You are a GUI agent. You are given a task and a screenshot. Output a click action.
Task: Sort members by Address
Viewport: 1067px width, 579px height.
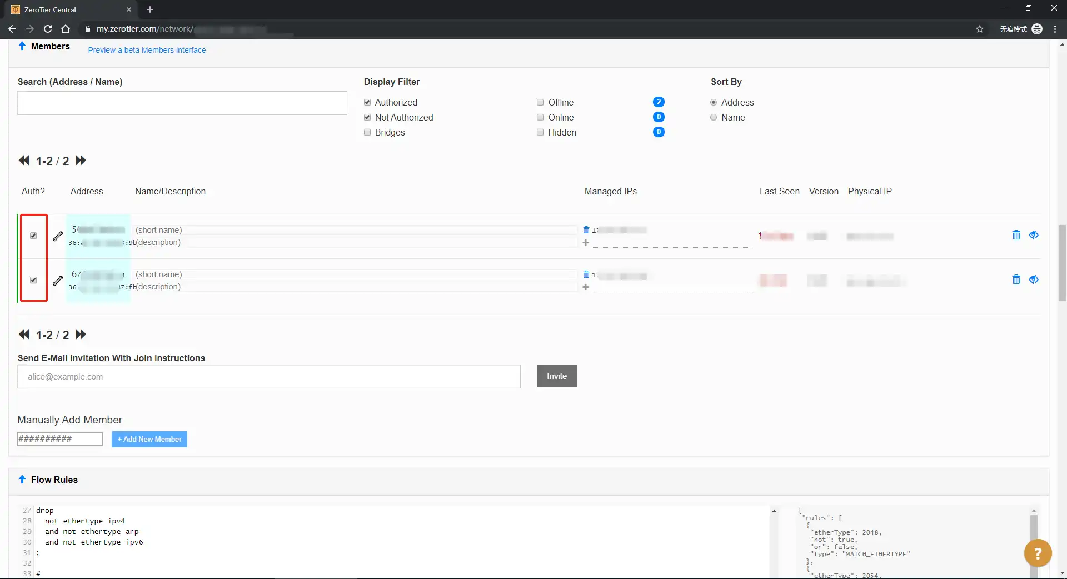714,102
